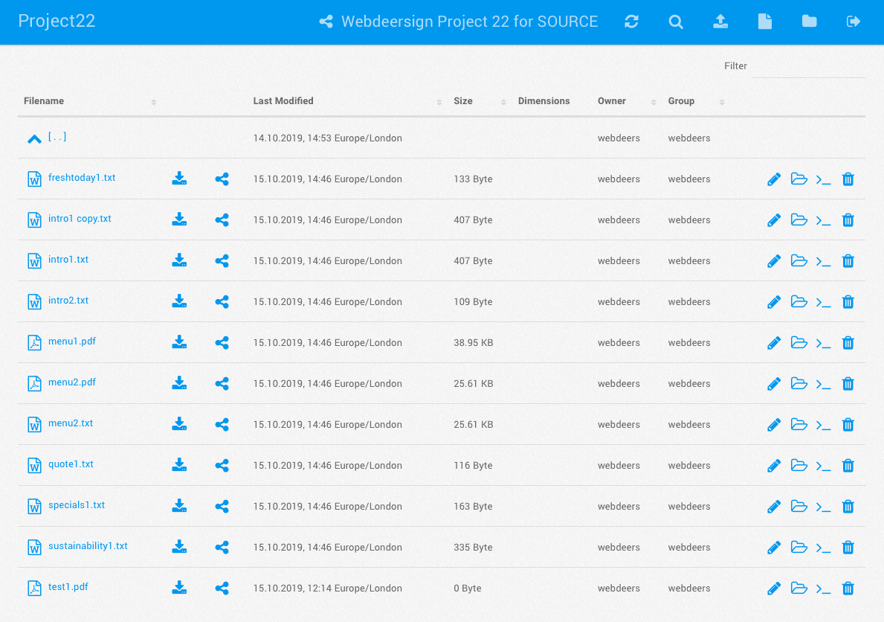Open terminal command icon for quote1.txt
The width and height of the screenshot is (884, 622).
click(823, 466)
